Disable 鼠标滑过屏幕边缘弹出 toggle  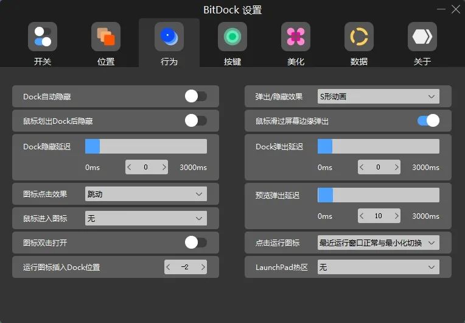coord(428,121)
